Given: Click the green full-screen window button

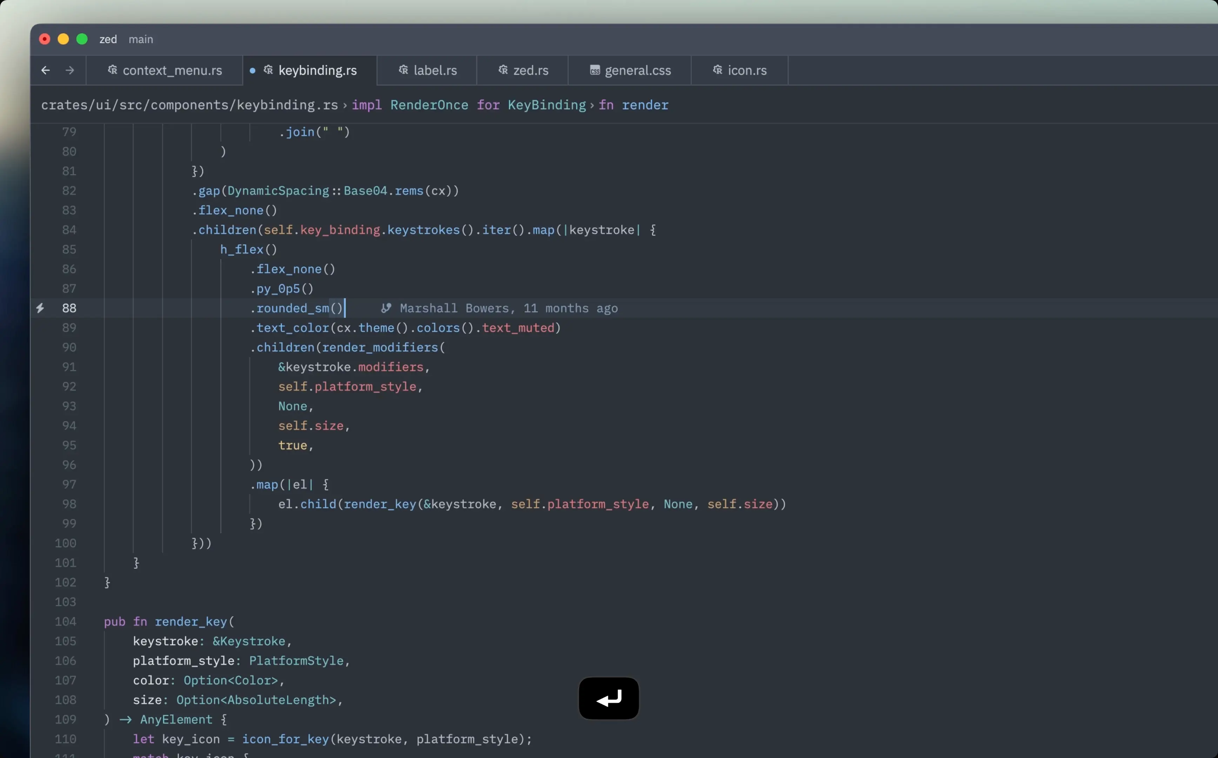Looking at the screenshot, I should (x=82, y=39).
